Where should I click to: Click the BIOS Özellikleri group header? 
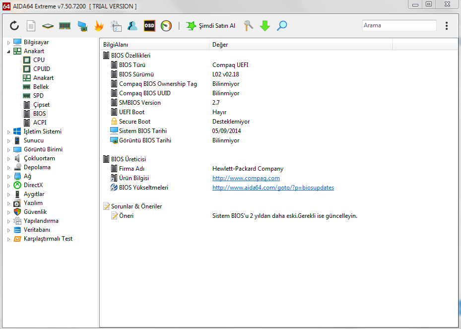(131, 56)
